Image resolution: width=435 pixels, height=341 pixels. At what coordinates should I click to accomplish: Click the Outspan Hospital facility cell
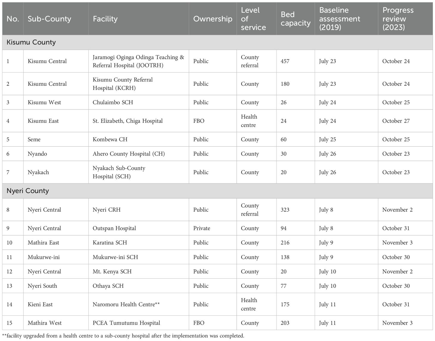coord(114,228)
